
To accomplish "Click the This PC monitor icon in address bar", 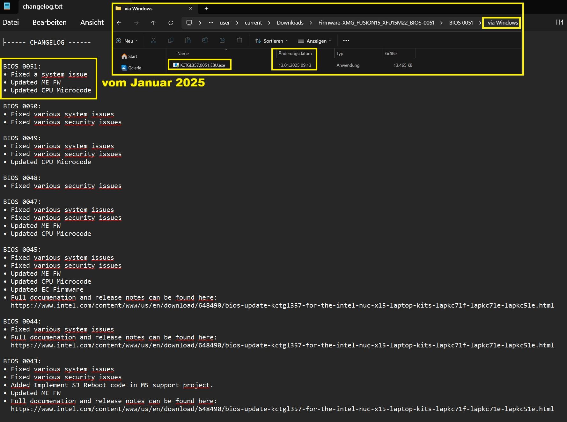I will tap(189, 23).
